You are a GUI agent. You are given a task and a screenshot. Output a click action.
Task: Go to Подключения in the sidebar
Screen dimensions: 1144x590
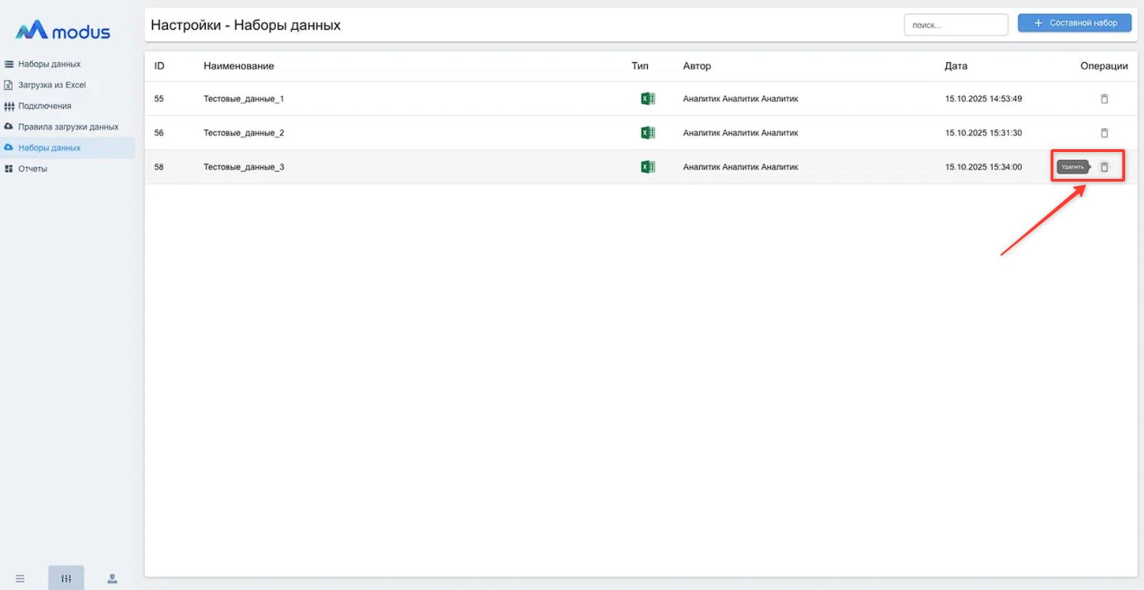(44, 106)
